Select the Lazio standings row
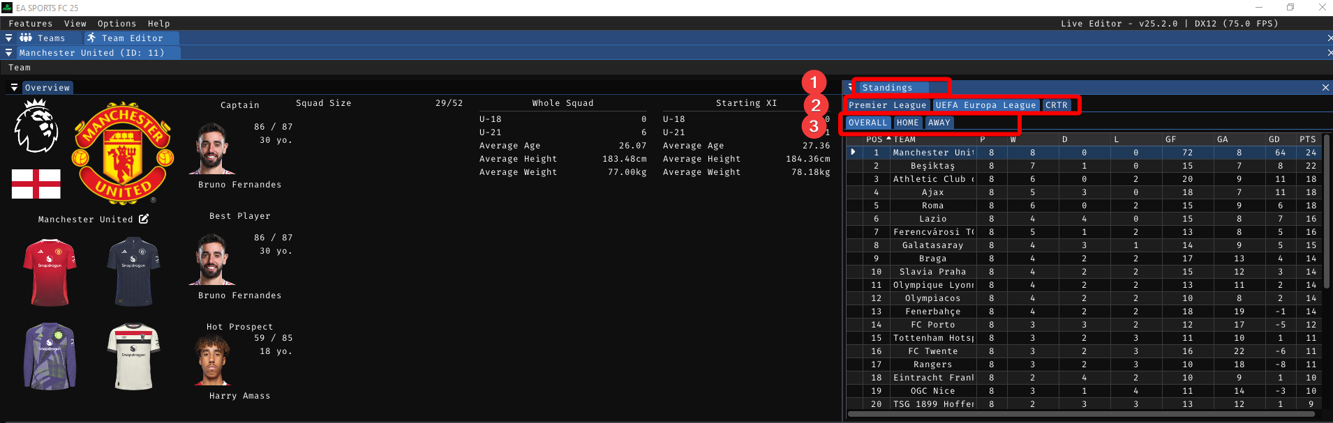The image size is (1333, 423). 1084,219
